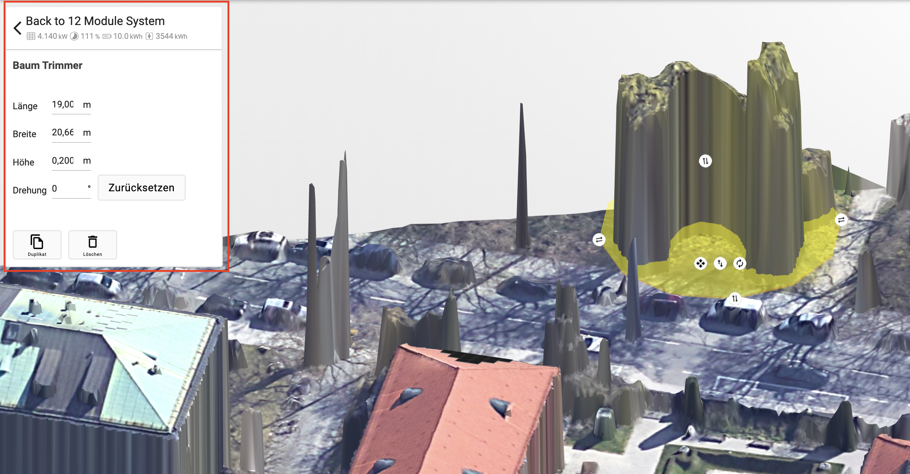The height and width of the screenshot is (474, 910).
Task: Click the energy bolt icon beside 3544 kWh
Action: point(149,36)
